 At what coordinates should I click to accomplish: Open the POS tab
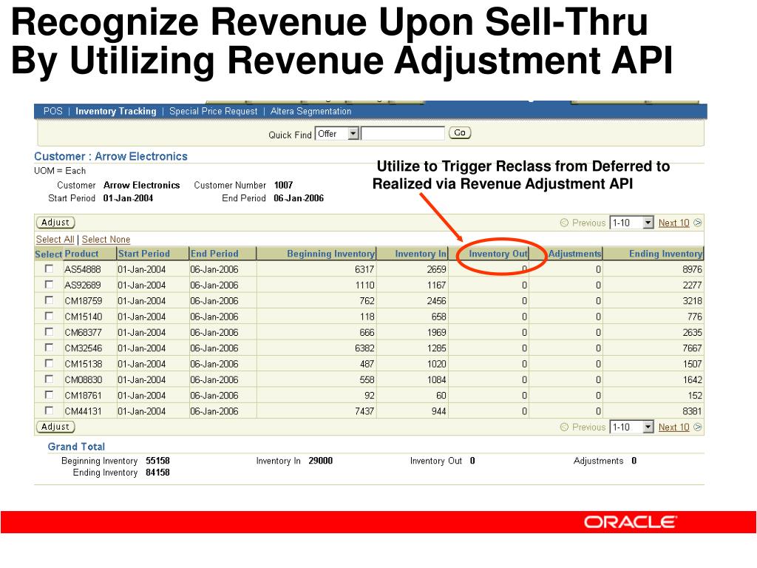[53, 111]
